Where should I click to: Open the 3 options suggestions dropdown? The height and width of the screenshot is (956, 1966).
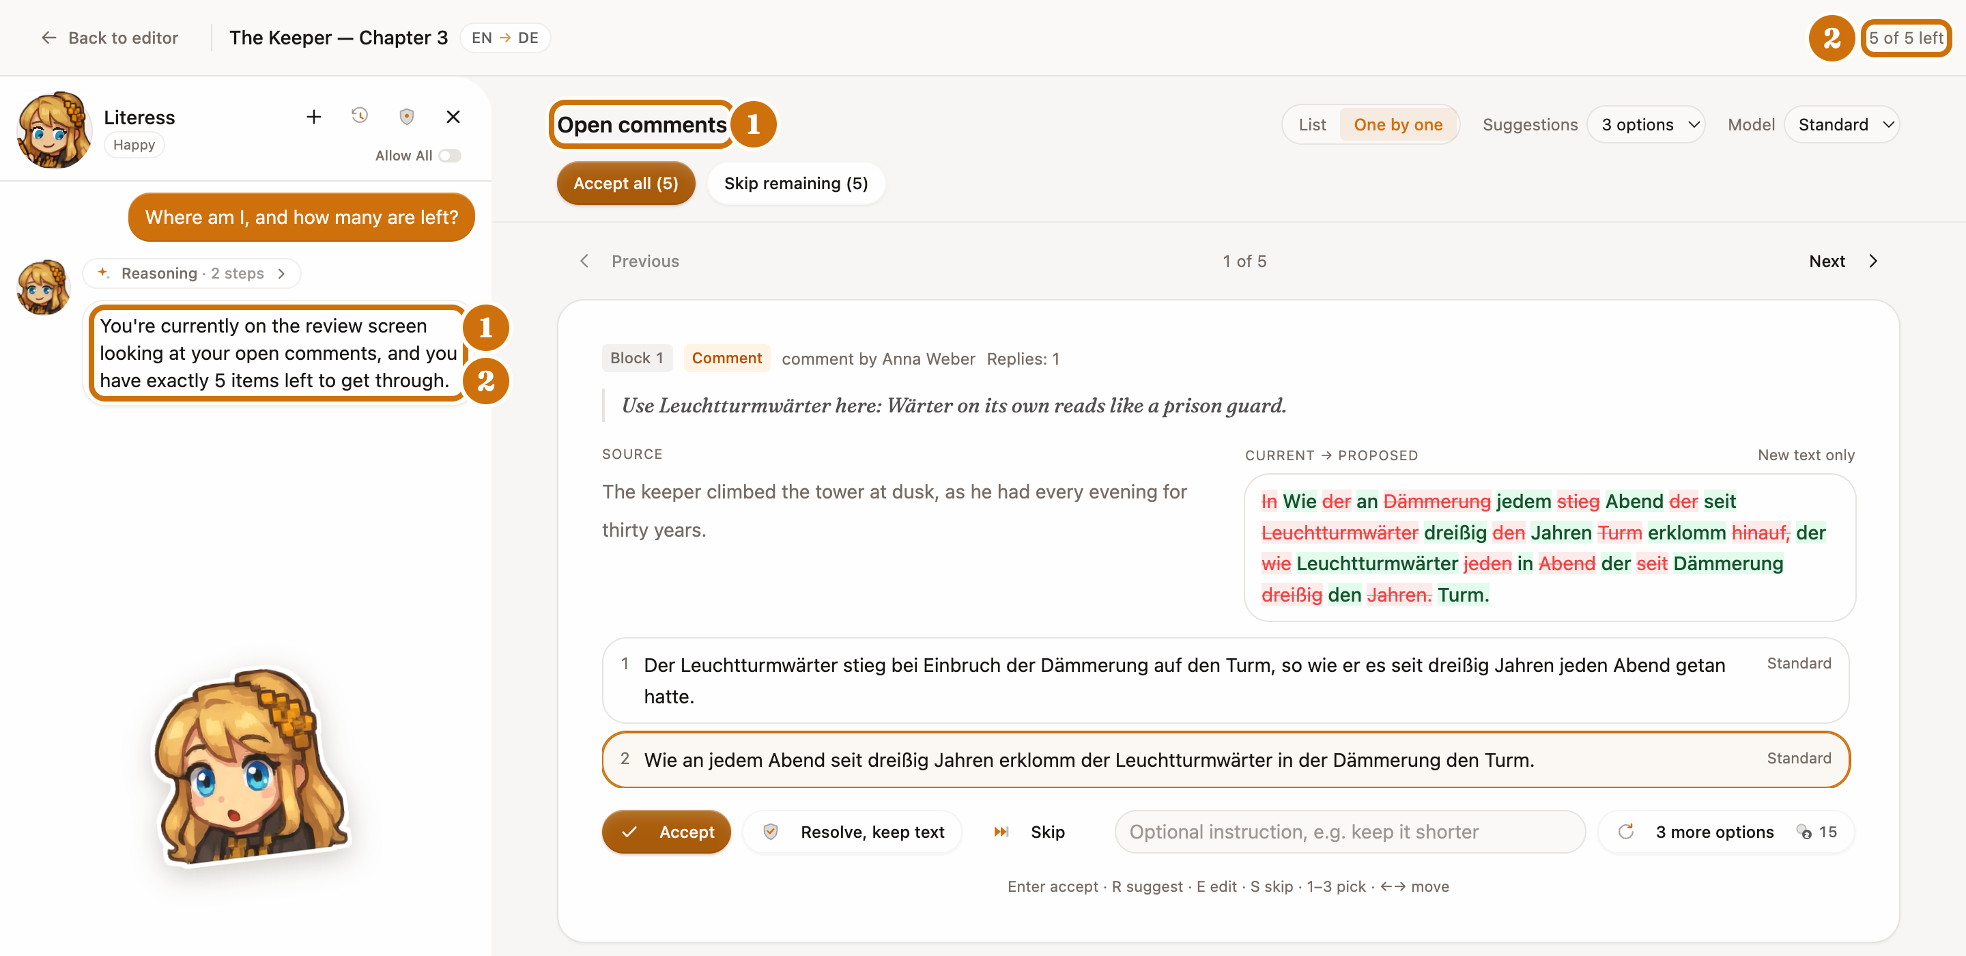(x=1647, y=124)
